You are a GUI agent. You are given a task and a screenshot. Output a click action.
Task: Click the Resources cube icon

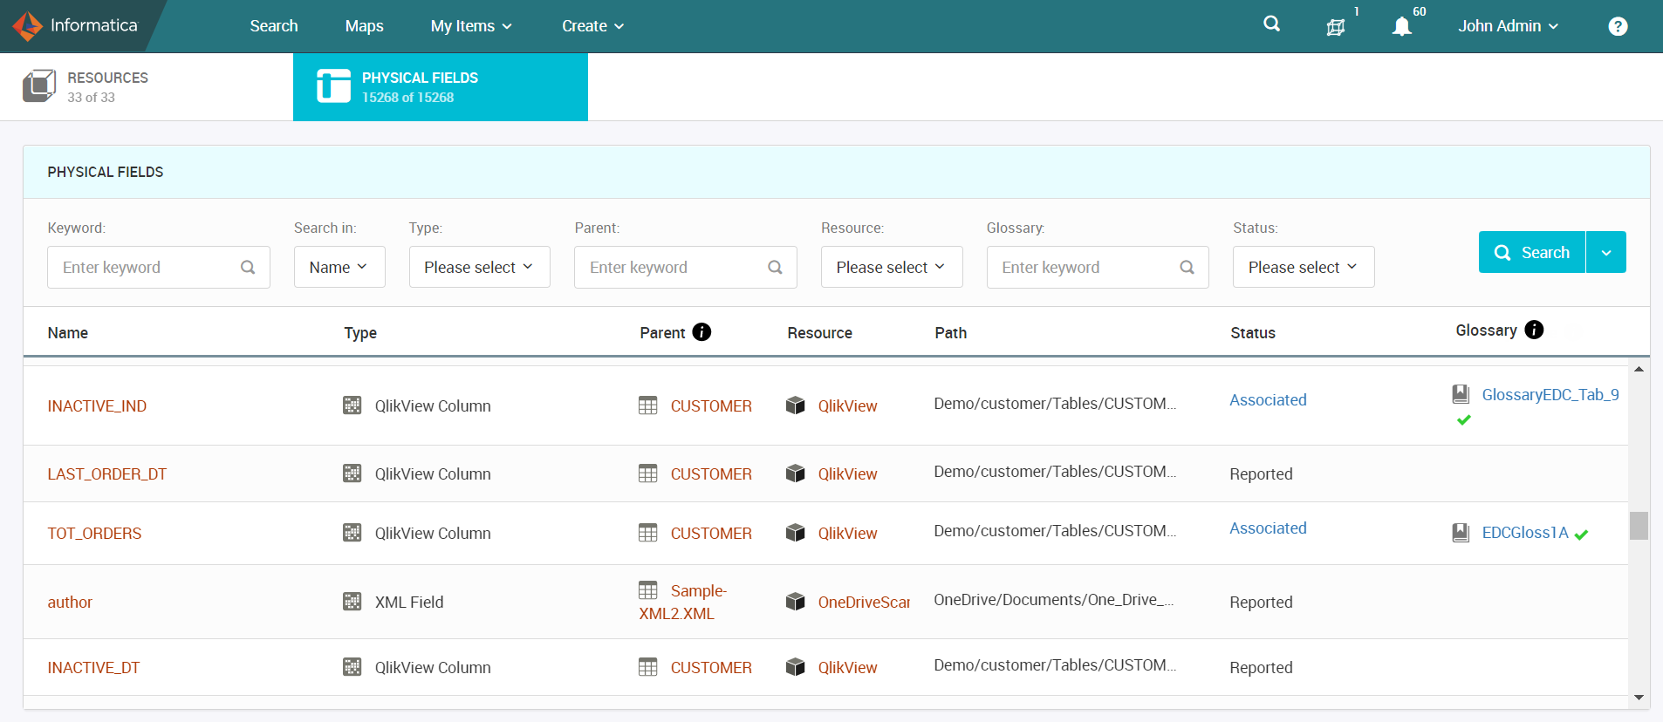coord(39,86)
